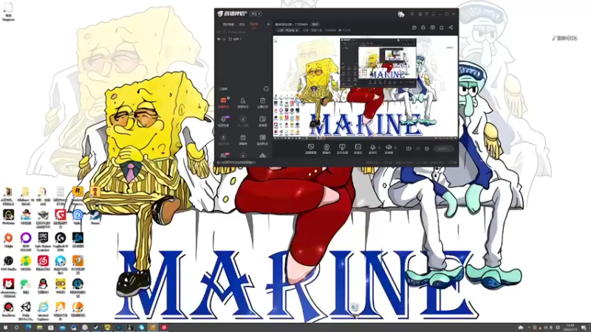Switch to the first scene tab
Screen dimensions: 591x332
pos(228,24)
